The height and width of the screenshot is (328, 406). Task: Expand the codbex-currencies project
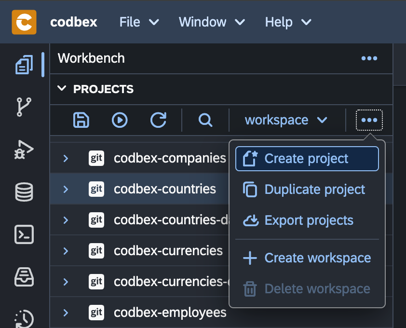[x=66, y=251]
